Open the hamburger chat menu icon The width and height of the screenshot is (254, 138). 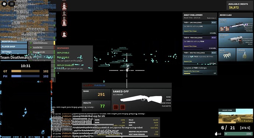click(x=12, y=4)
